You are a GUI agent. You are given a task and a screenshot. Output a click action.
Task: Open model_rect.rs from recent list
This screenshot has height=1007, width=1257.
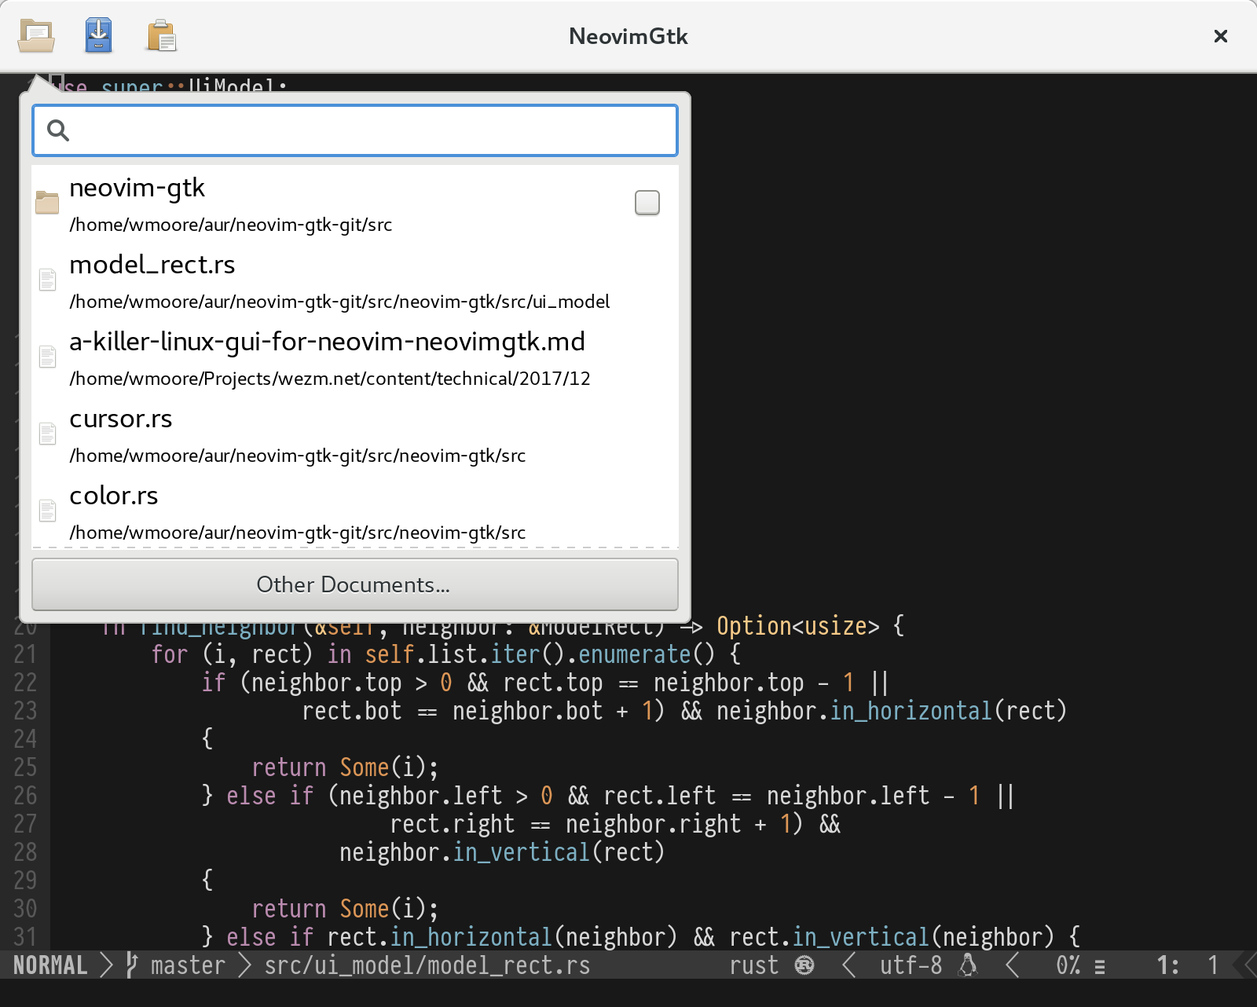coord(355,280)
